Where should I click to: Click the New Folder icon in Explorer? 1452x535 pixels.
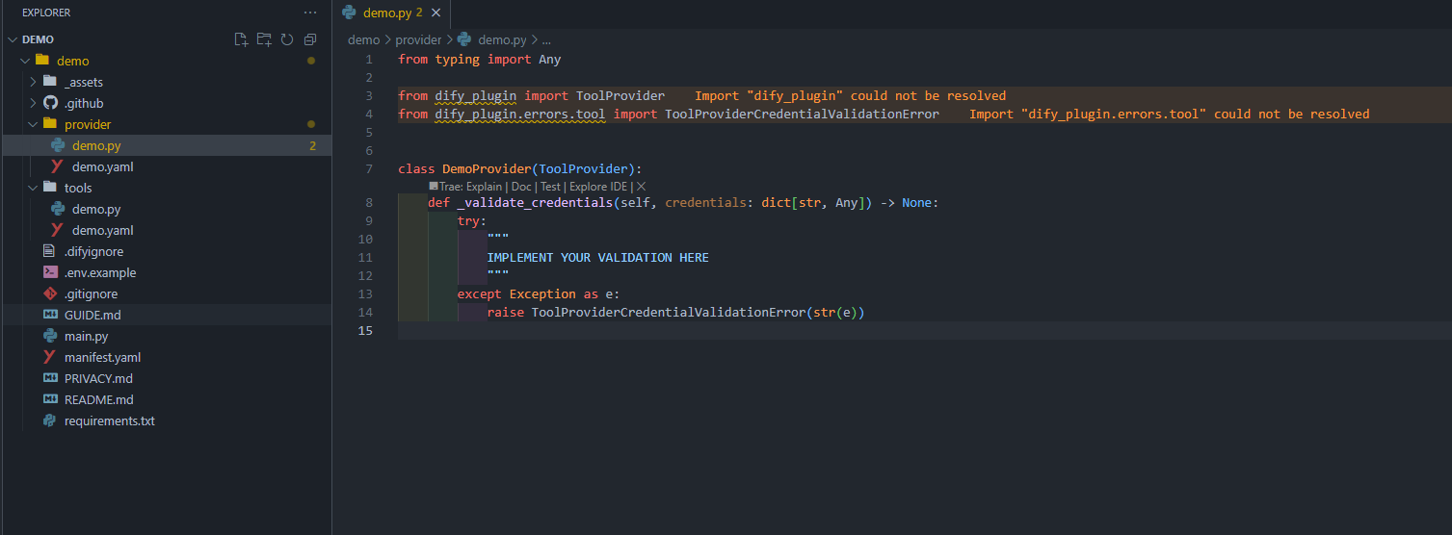tap(264, 39)
